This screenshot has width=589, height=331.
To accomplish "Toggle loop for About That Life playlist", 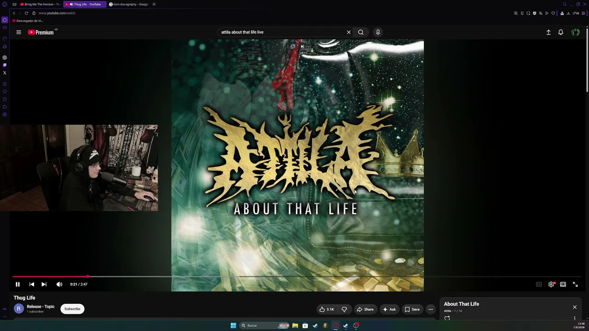I will tap(447, 318).
